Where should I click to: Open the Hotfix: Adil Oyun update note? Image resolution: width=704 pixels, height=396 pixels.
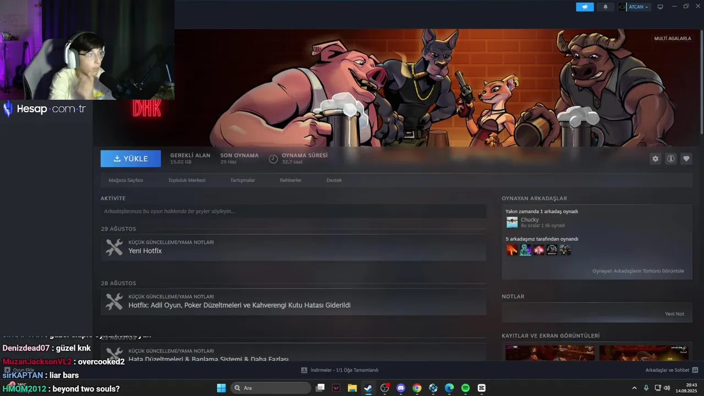[x=293, y=301]
